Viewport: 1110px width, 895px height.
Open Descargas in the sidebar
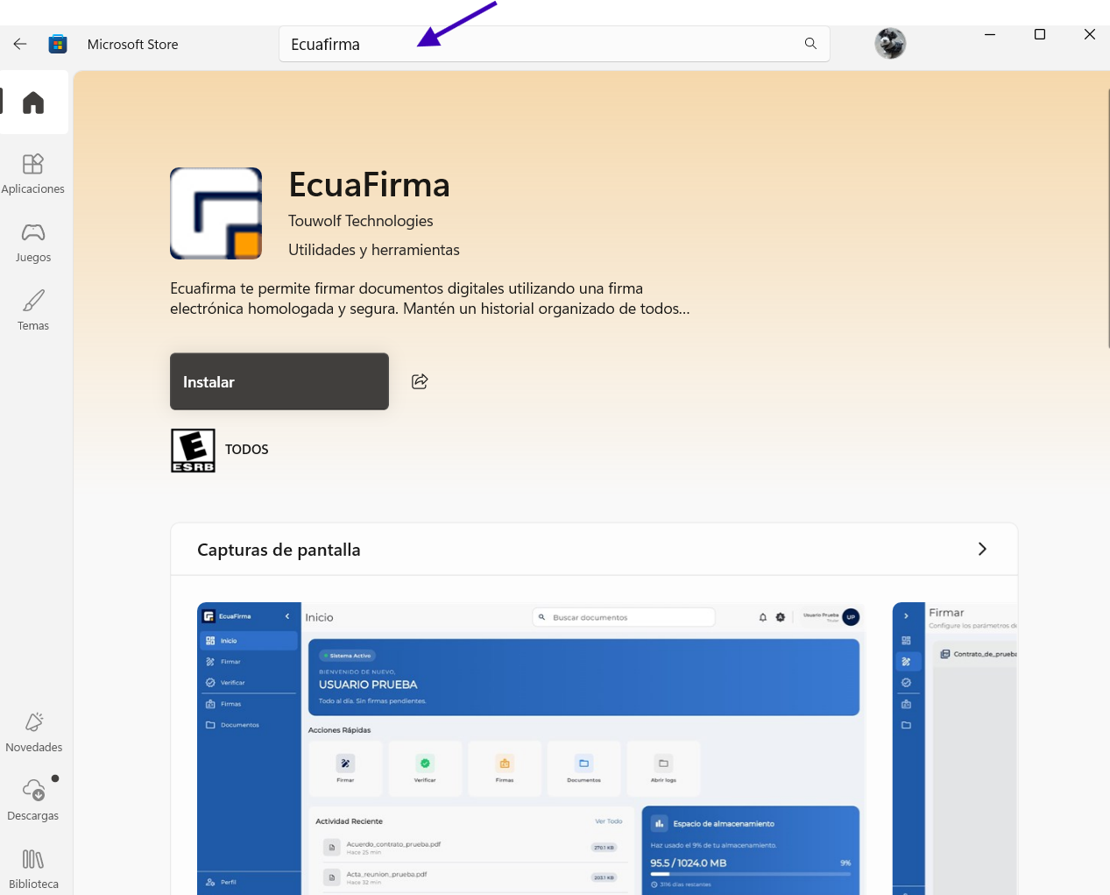tap(33, 799)
